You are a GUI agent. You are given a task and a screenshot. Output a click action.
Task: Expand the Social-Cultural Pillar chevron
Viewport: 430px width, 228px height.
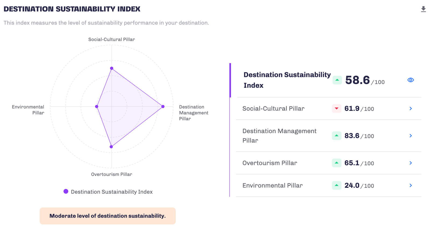[410, 108]
